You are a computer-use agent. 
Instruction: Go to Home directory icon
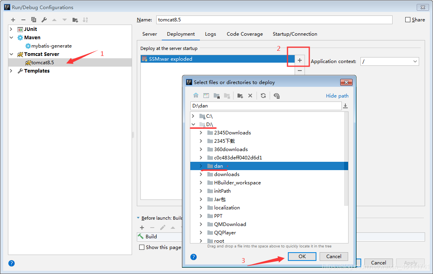point(196,96)
